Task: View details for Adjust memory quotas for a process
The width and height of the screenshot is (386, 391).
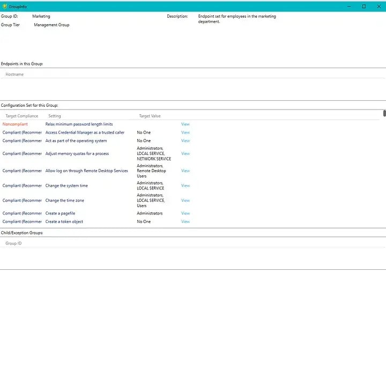Action: tap(185, 154)
